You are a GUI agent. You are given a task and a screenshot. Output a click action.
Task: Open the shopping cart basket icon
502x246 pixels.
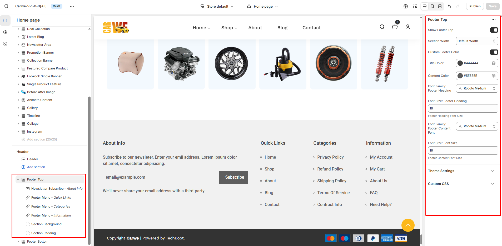point(395,27)
